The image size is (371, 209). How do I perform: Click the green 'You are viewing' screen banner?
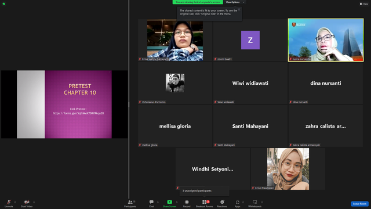point(198,2)
